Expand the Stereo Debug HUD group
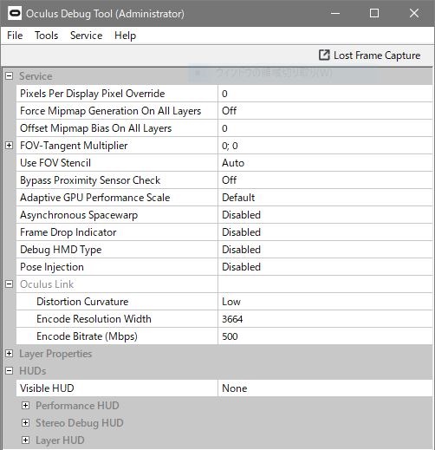435x450 pixels. [25, 423]
